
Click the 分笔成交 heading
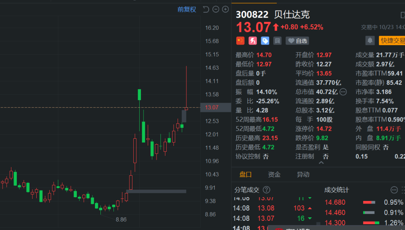(x=247, y=190)
